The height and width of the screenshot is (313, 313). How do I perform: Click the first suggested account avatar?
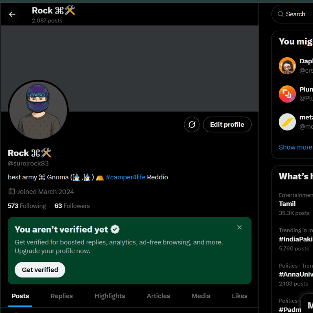pyautogui.click(x=287, y=65)
